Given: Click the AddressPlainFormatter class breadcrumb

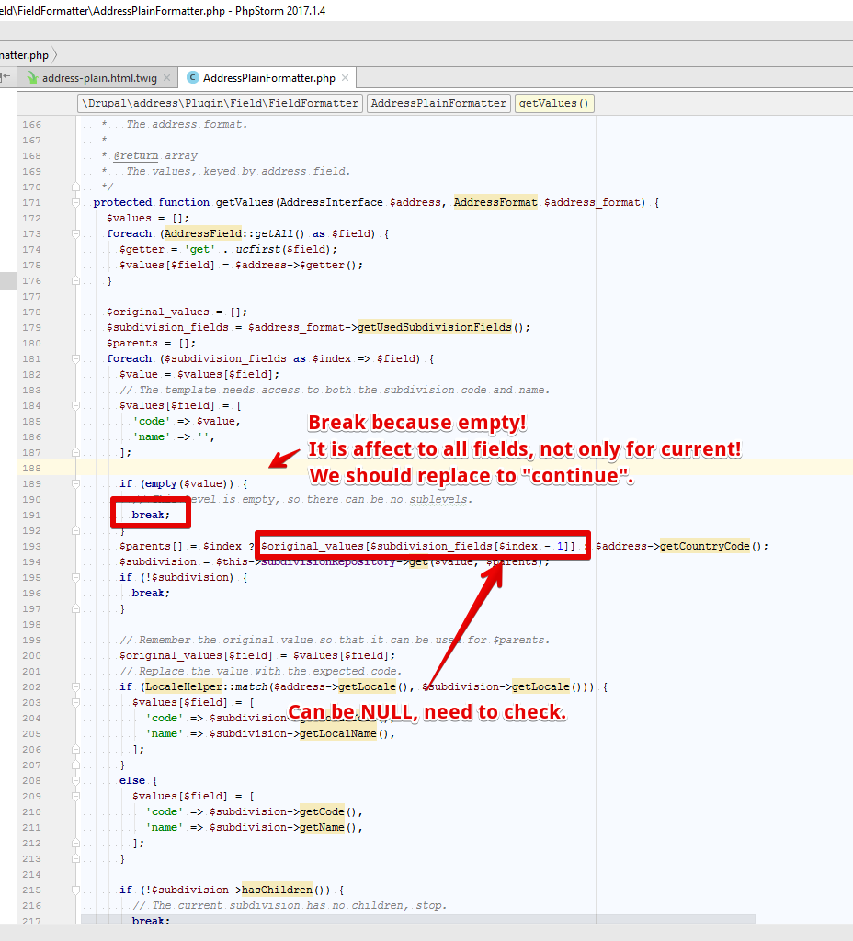Looking at the screenshot, I should [x=438, y=104].
